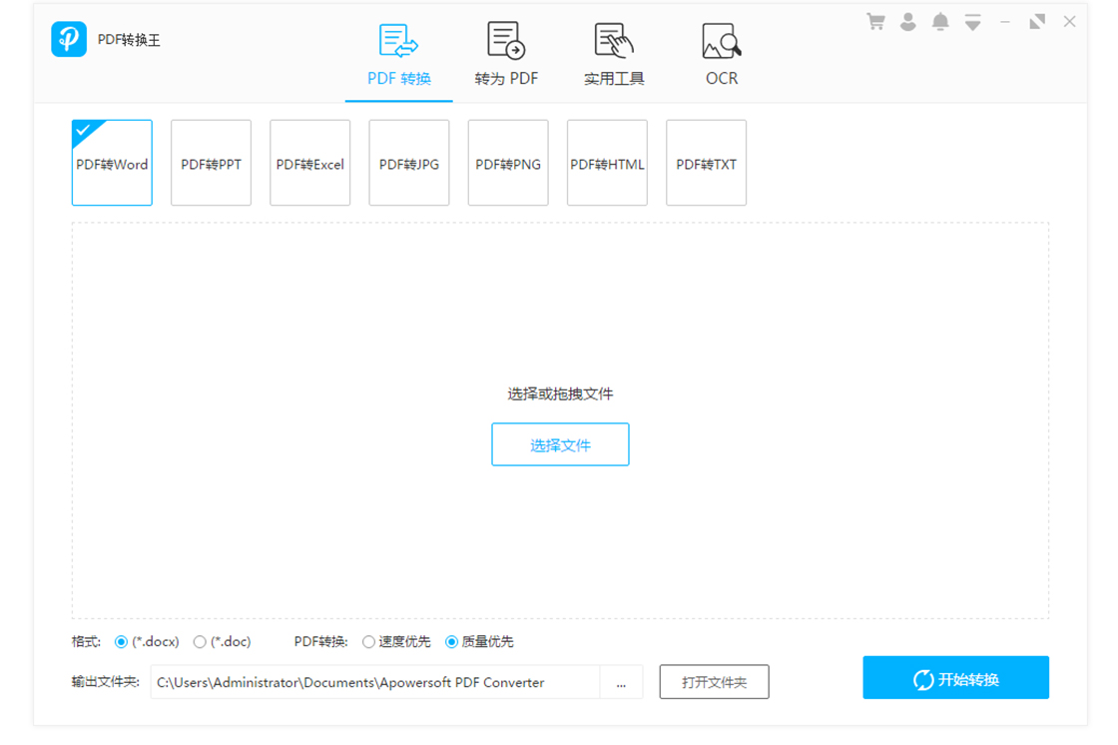This screenshot has width=1118, height=745.
Task: Click the output folder path field
Action: point(375,682)
